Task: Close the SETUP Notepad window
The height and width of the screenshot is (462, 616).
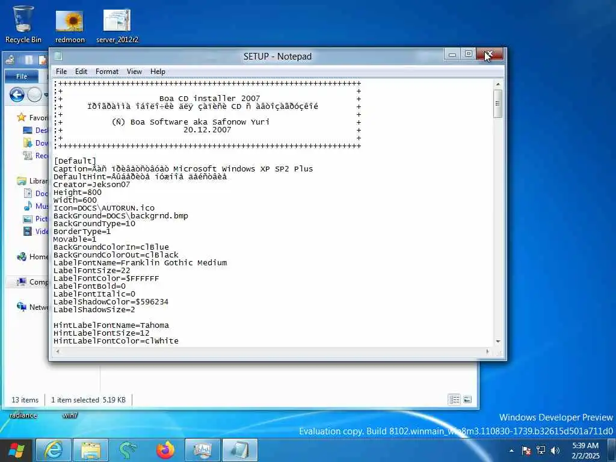Action: 490,54
